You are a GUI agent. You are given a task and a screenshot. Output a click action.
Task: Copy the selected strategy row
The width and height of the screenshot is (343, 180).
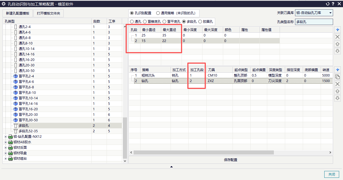tap(337, 77)
